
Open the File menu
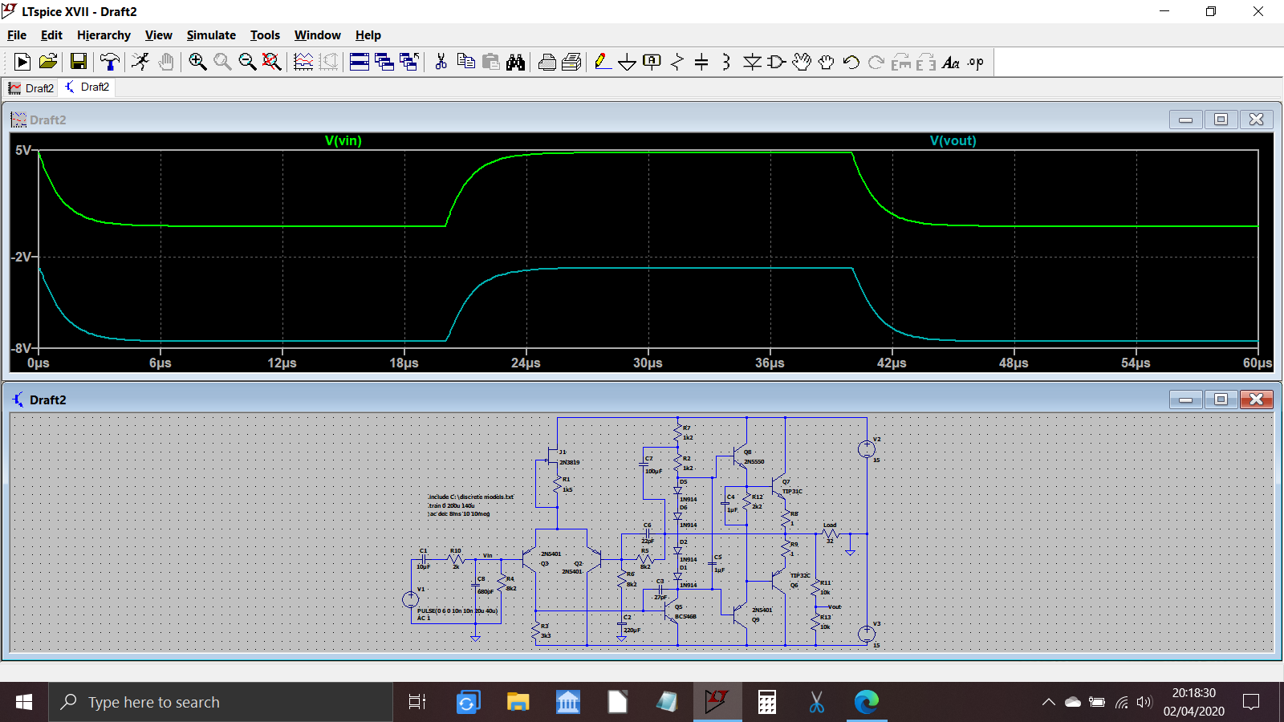[x=17, y=35]
